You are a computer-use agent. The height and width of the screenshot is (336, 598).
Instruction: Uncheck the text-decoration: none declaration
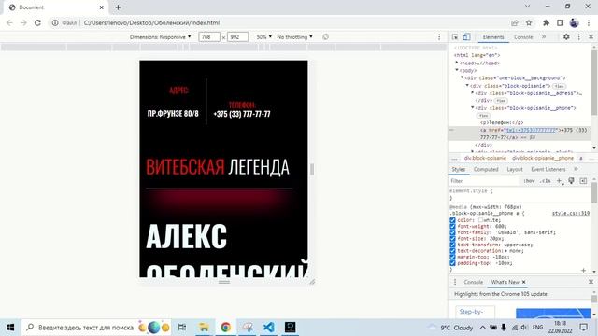pyautogui.click(x=452, y=251)
